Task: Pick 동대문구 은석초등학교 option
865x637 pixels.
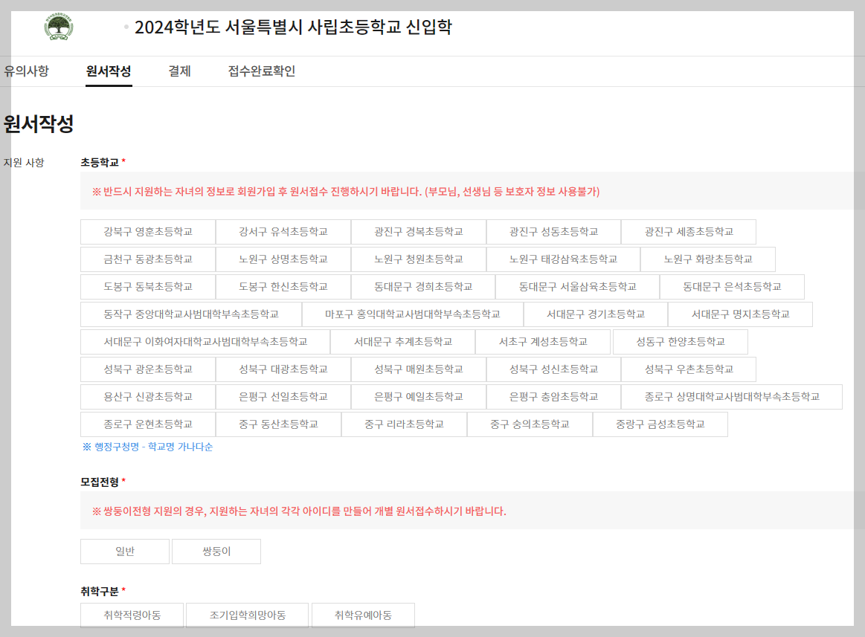Action: (732, 287)
